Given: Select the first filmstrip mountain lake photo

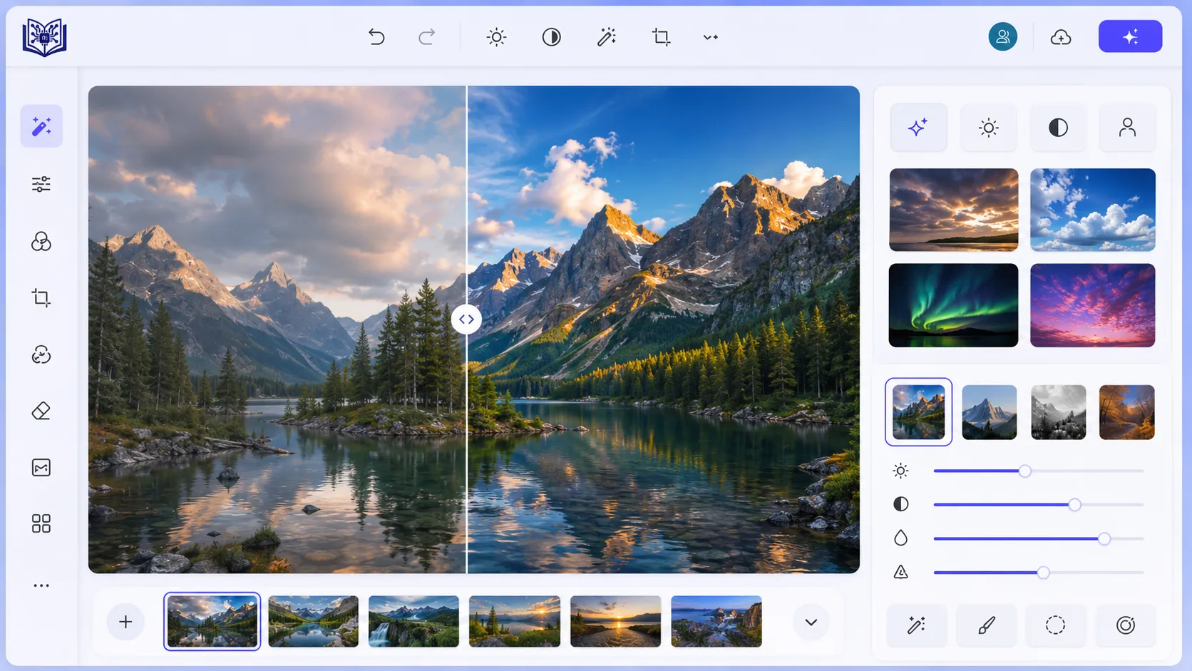Looking at the screenshot, I should click(x=212, y=621).
